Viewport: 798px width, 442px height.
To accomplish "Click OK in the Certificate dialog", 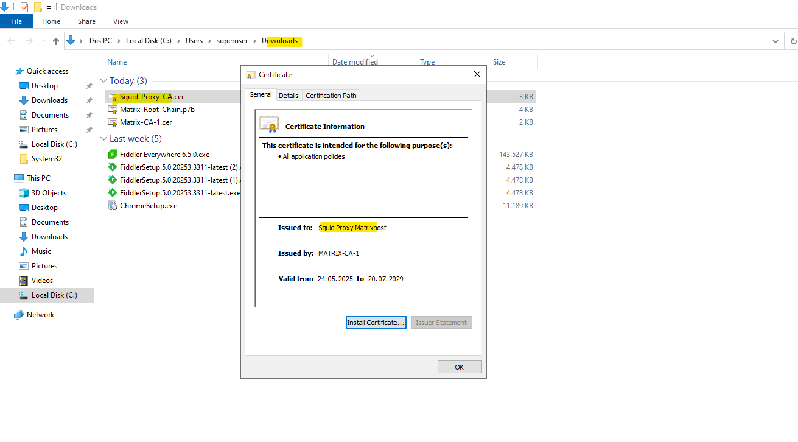I will (460, 367).
